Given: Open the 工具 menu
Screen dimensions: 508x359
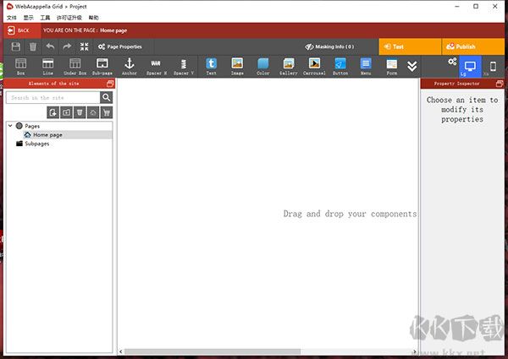Looking at the screenshot, I should pyautogui.click(x=45, y=17).
